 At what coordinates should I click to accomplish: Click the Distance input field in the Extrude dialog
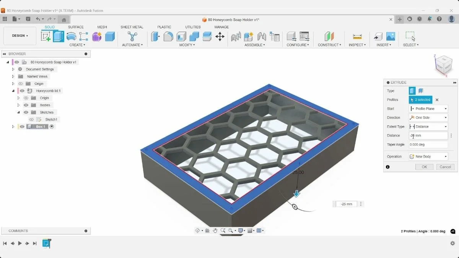428,136
